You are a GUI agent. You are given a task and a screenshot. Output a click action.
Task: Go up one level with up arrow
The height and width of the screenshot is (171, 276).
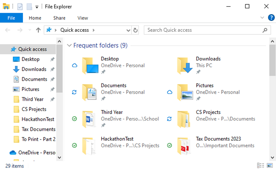point(38,30)
